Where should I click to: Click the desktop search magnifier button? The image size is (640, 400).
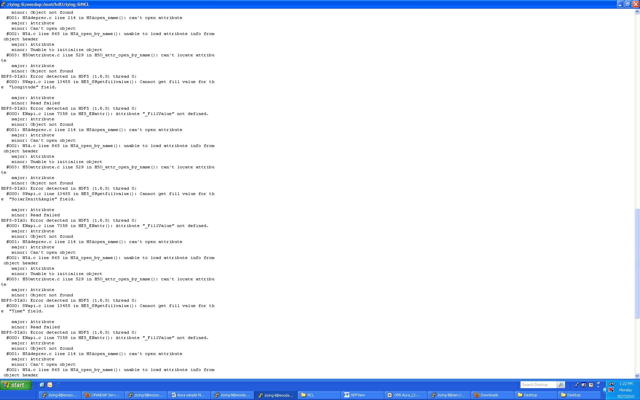[x=561, y=385]
